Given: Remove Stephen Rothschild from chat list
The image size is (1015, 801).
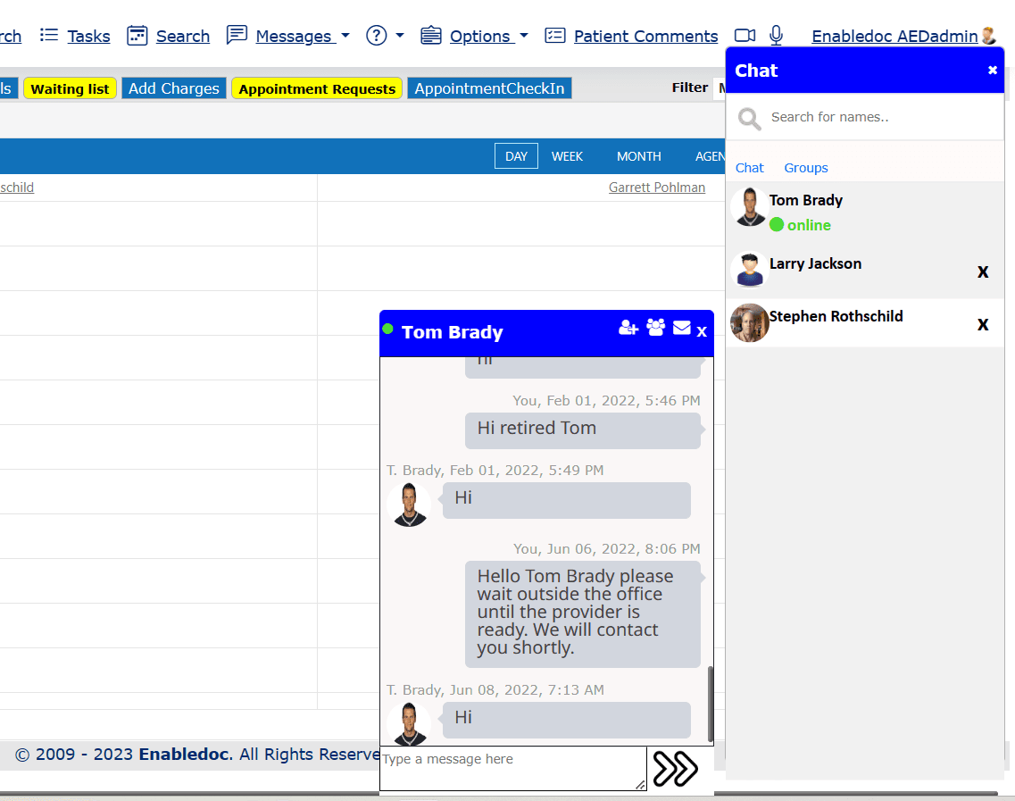Looking at the screenshot, I should 983,324.
